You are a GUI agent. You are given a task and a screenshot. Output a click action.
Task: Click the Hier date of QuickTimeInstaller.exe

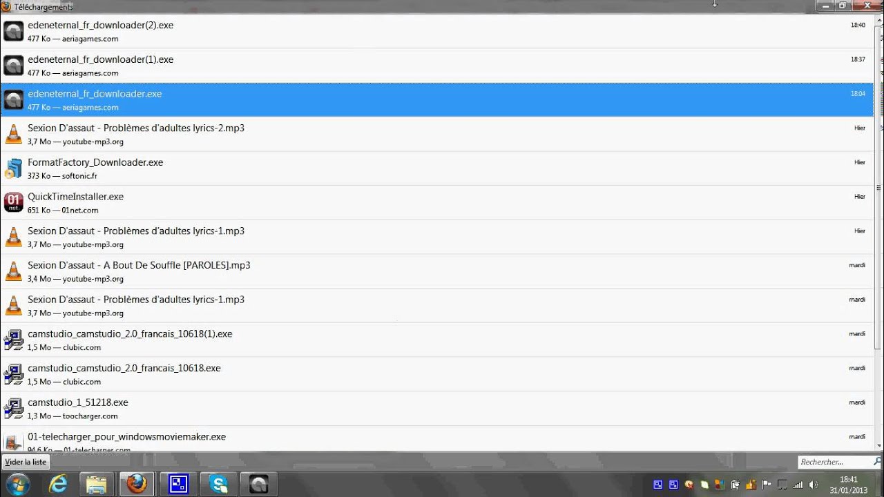[860, 197]
